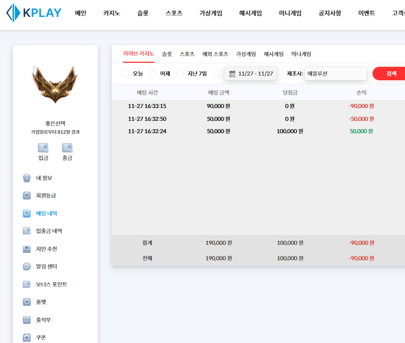Viewport: 405px width, 343px height.
Task: Click the 알림 센터 notification icon
Action: coord(27,266)
